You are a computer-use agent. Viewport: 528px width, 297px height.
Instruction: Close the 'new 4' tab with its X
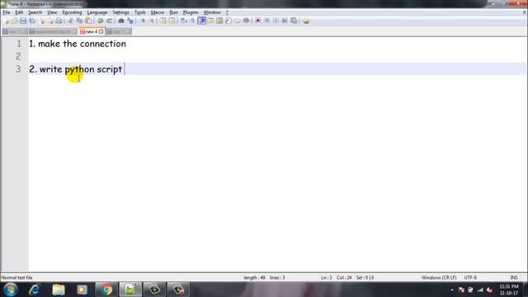pyautogui.click(x=101, y=31)
